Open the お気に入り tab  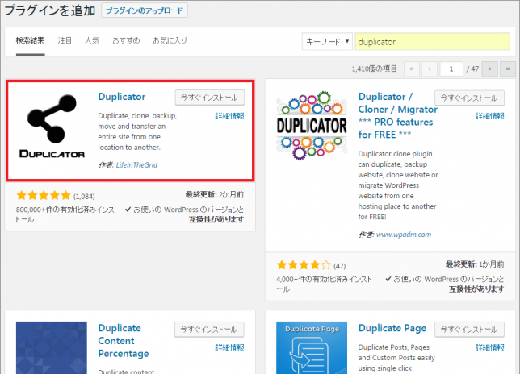pyautogui.click(x=170, y=41)
